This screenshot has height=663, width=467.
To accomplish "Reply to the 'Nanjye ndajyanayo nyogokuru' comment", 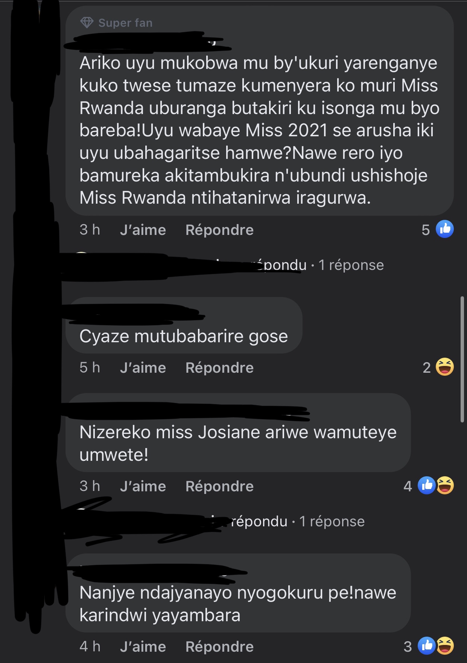I will pos(219,646).
